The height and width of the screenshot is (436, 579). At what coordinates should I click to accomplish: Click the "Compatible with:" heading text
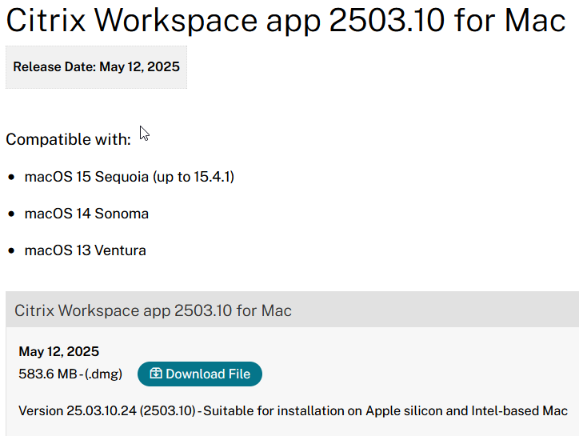(x=68, y=139)
